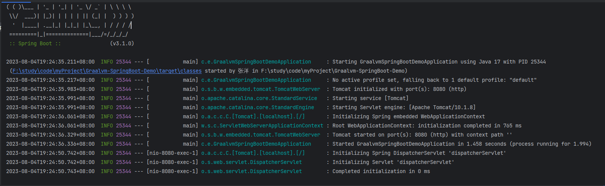Click 'Initializing Spring DispatcherServlet' message
This screenshot has height=186, width=605.
419,153
